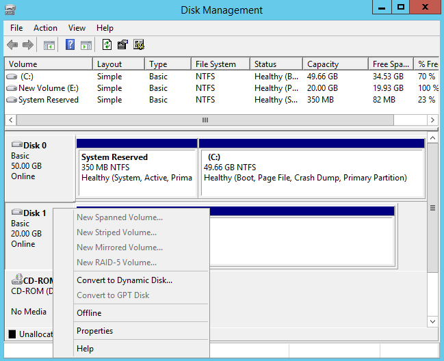444x361 pixels.
Task: Open the Properties toolbar icon
Action: (122, 45)
